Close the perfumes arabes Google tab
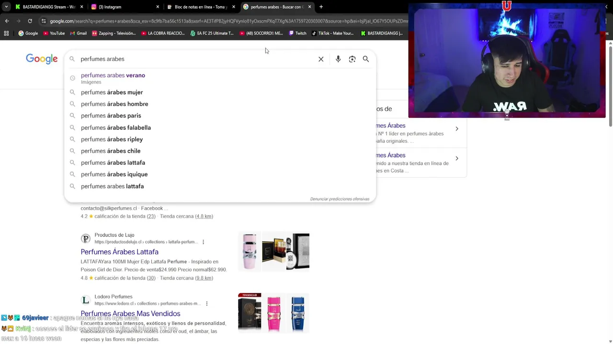 (309, 7)
